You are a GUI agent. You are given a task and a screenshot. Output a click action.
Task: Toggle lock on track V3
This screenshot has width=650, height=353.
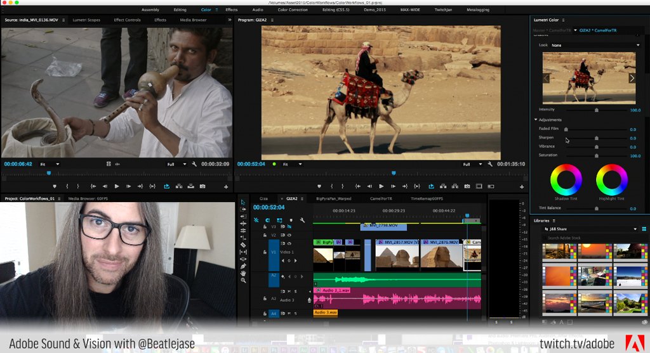point(265,227)
